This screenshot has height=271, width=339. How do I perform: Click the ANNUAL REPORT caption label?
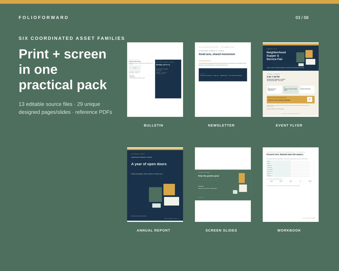click(x=153, y=230)
